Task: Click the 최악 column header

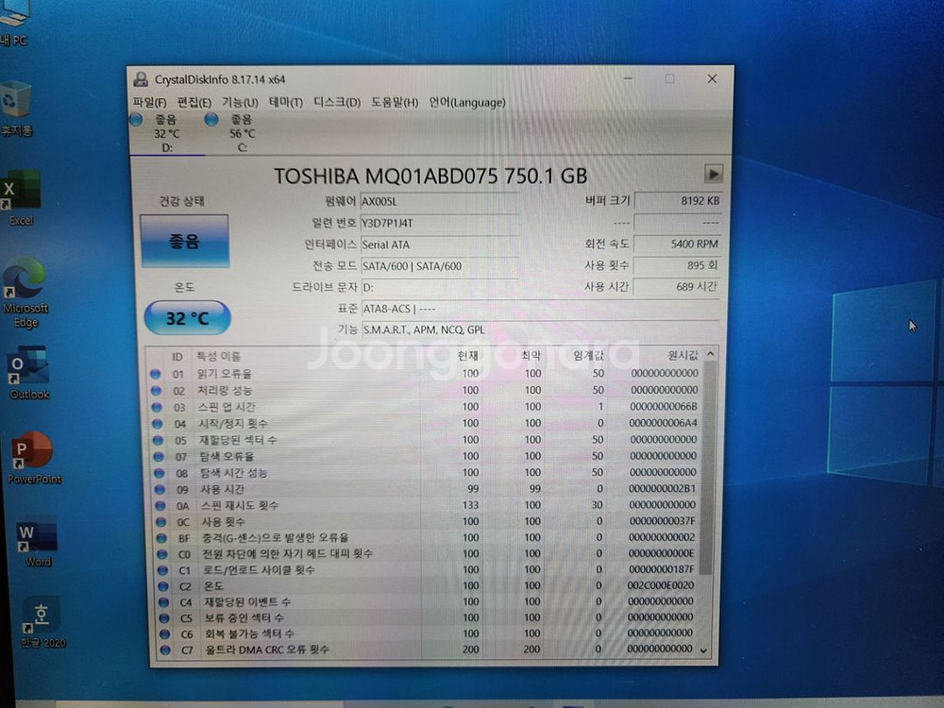Action: pos(530,356)
